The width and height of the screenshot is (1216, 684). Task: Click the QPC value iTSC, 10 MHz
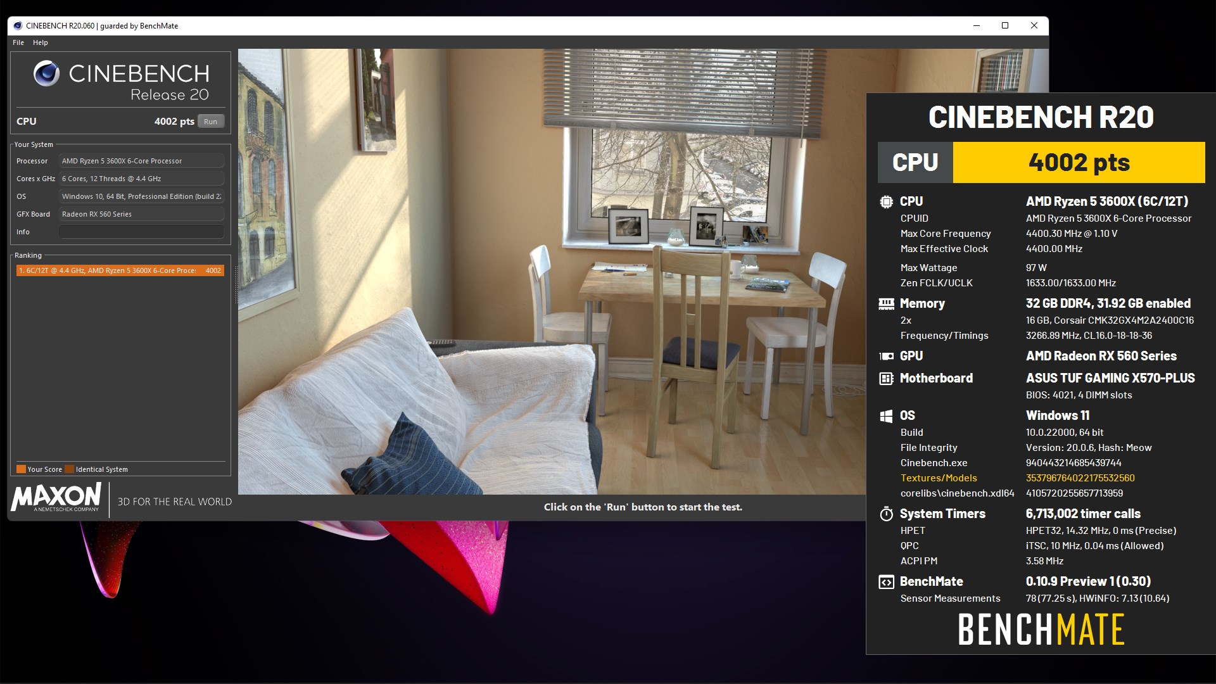tap(1094, 546)
